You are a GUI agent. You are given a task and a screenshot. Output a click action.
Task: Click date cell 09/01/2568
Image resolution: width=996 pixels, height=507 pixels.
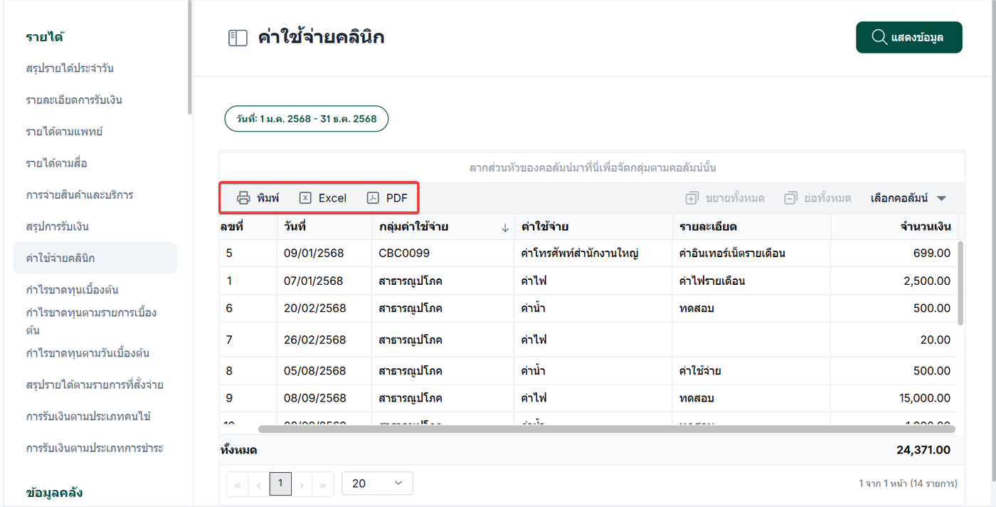pyautogui.click(x=324, y=253)
